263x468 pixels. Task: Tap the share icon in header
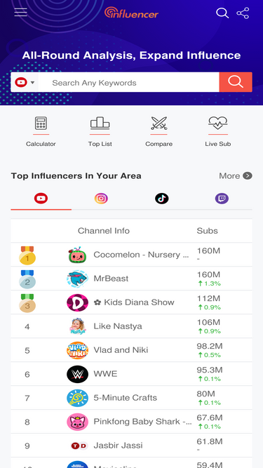pos(243,13)
